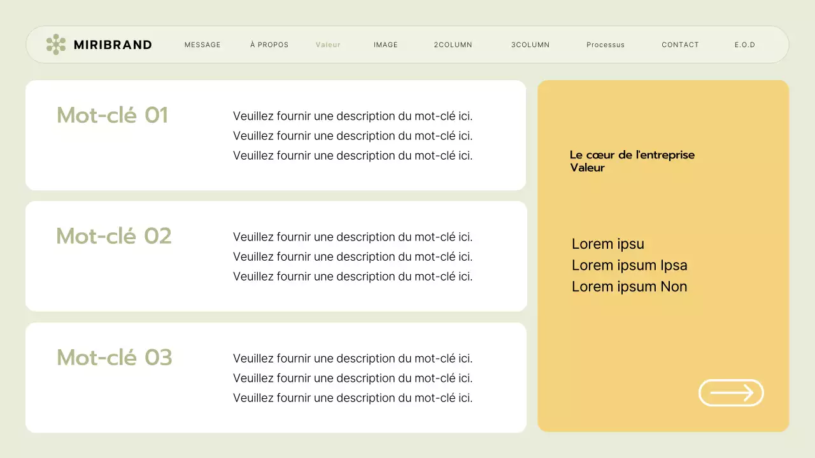
Task: Select the arrow icon on the yellow card
Action: click(731, 392)
